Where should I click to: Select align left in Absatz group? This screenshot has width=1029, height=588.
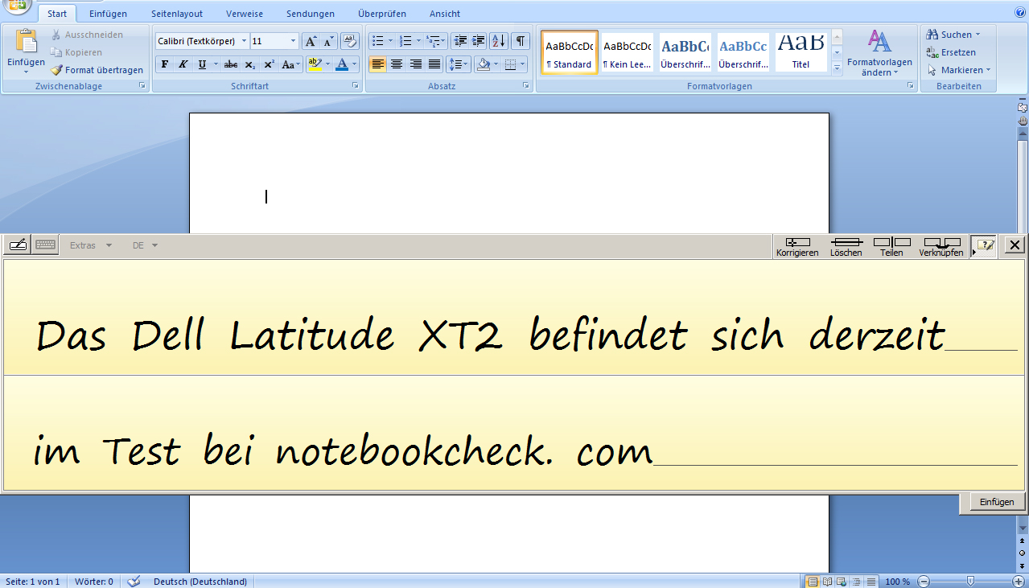point(377,64)
